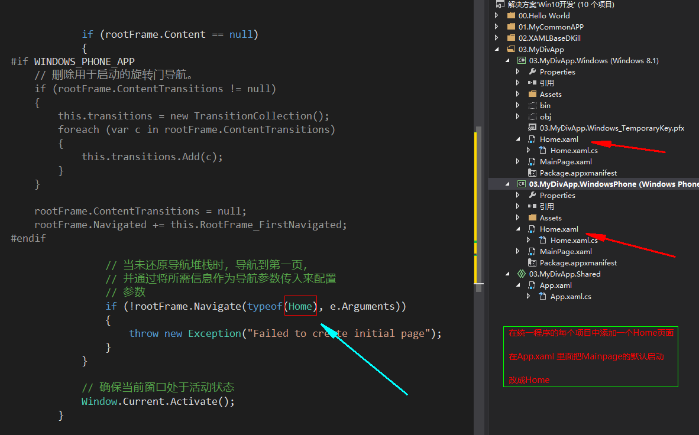699x435 pixels.
Task: Click the '#endif' directive in the code
Action: [28, 238]
